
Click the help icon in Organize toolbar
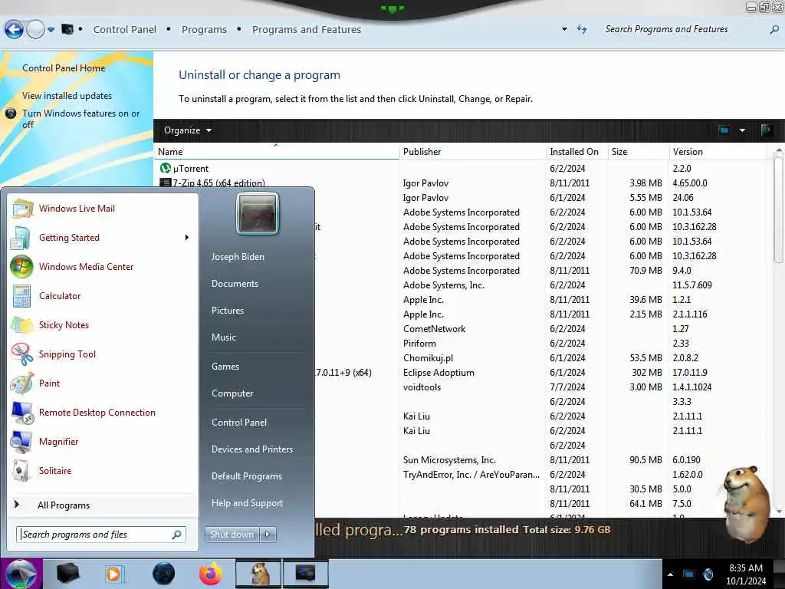(x=766, y=130)
